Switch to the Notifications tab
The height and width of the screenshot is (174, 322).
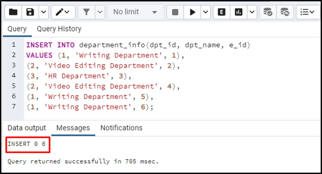tap(121, 128)
